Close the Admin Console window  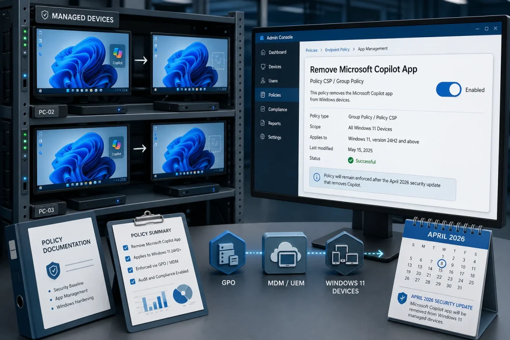pos(495,28)
